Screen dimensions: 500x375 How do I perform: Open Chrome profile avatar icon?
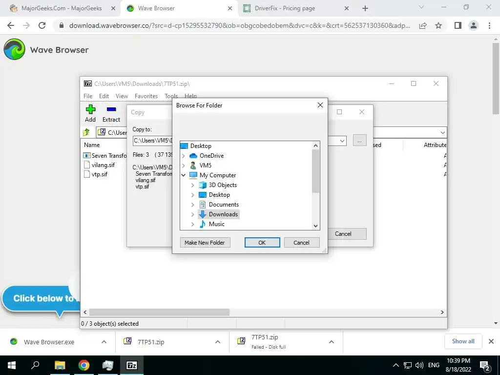coord(474,25)
